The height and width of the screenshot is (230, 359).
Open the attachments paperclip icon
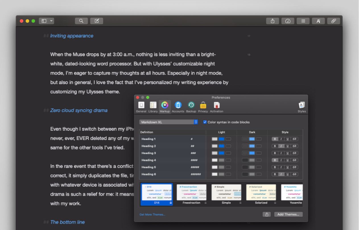pos(334,21)
